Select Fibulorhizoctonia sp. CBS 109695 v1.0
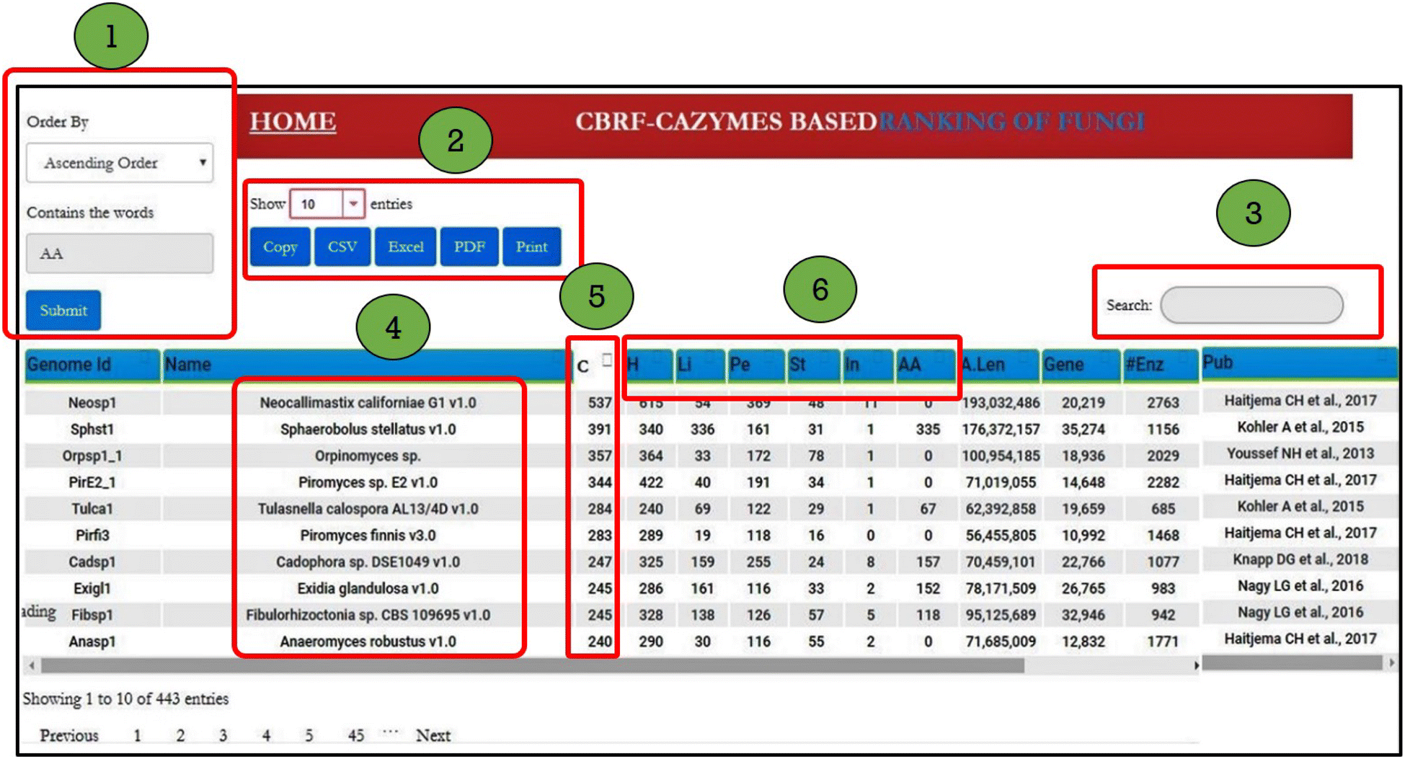The width and height of the screenshot is (1405, 759). point(368,616)
